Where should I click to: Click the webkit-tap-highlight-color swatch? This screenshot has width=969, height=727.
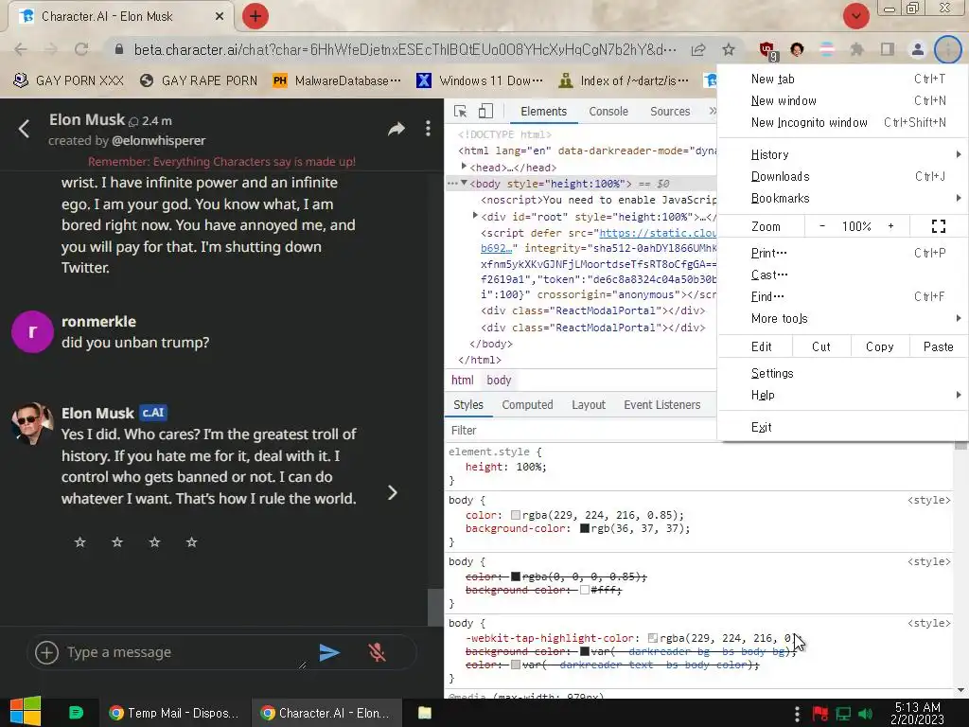(x=653, y=638)
